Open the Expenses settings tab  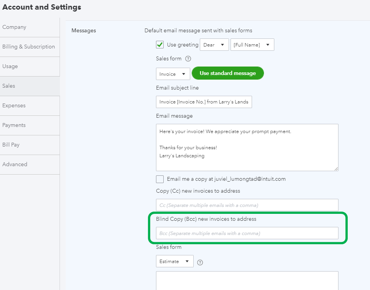click(30, 106)
